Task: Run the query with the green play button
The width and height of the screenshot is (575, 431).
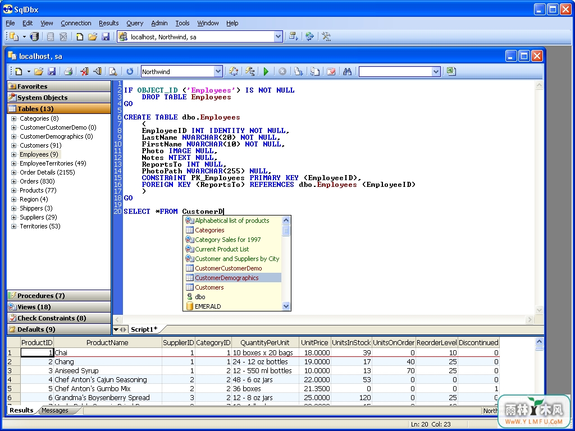Action: [x=266, y=71]
